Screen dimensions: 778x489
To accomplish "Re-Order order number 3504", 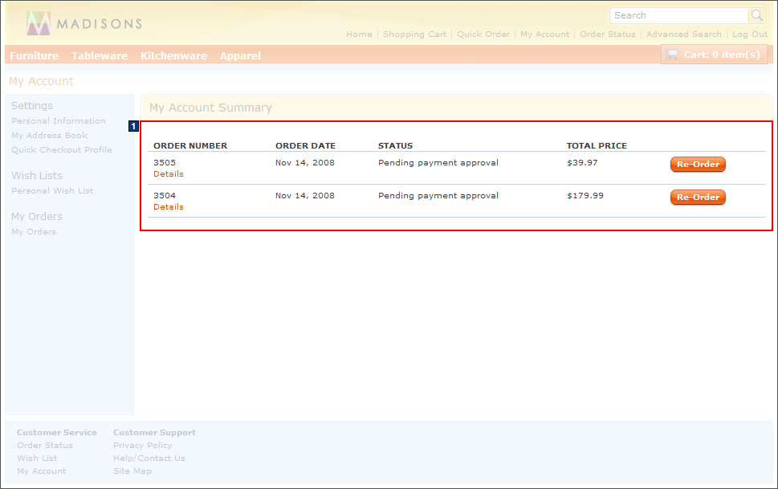I will click(x=698, y=197).
